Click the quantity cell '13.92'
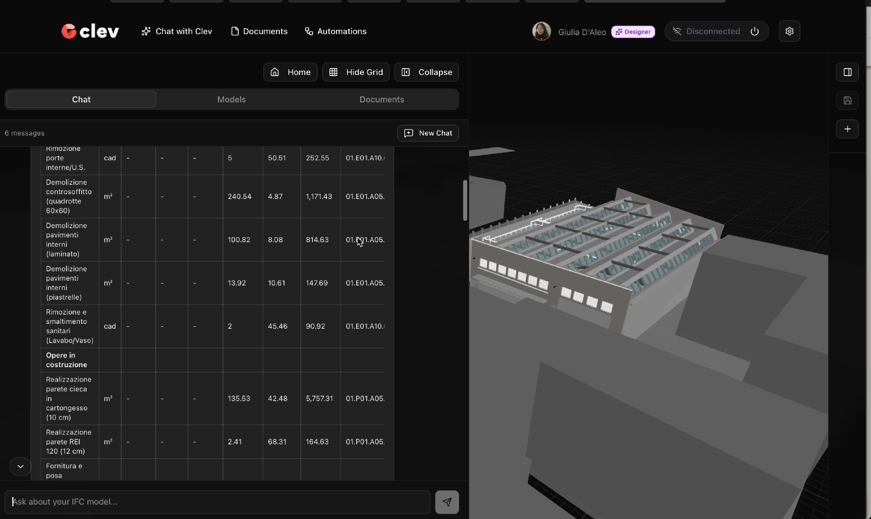Screen dimensions: 871x519 [x=236, y=283]
